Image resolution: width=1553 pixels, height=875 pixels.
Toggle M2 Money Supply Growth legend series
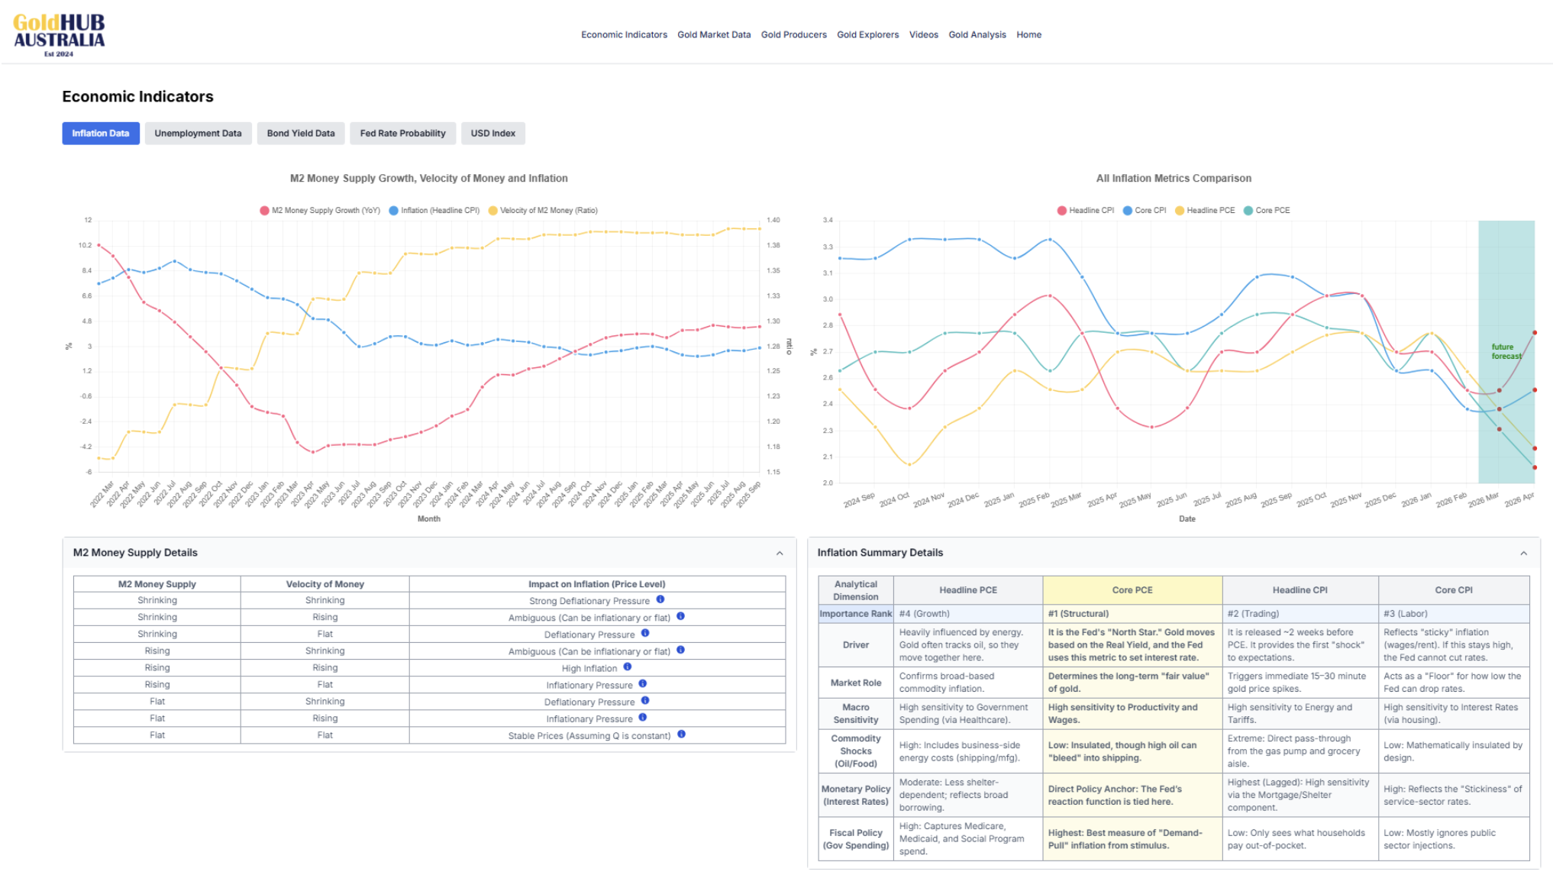[x=320, y=211]
